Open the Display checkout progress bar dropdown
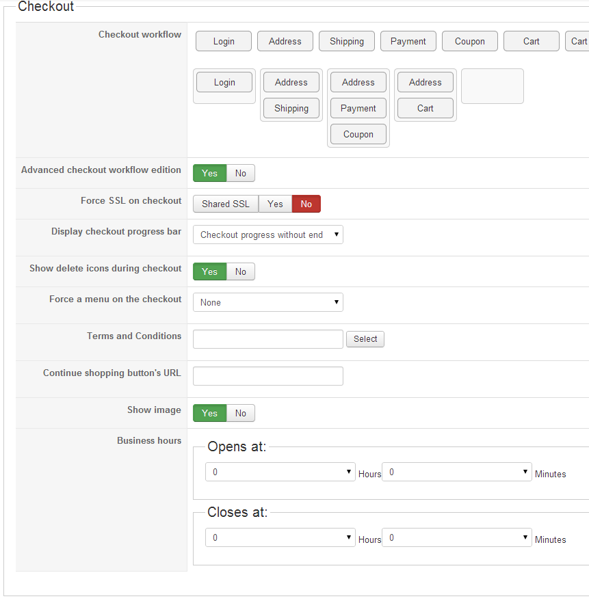589x601 pixels. point(267,235)
